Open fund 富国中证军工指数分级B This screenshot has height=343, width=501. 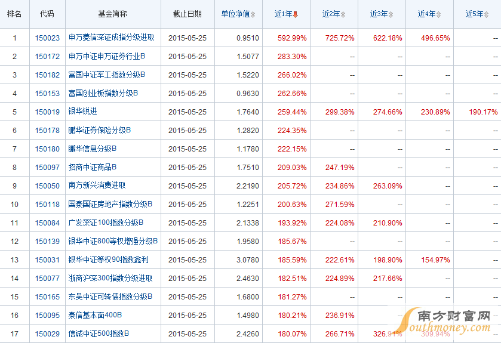(107, 75)
